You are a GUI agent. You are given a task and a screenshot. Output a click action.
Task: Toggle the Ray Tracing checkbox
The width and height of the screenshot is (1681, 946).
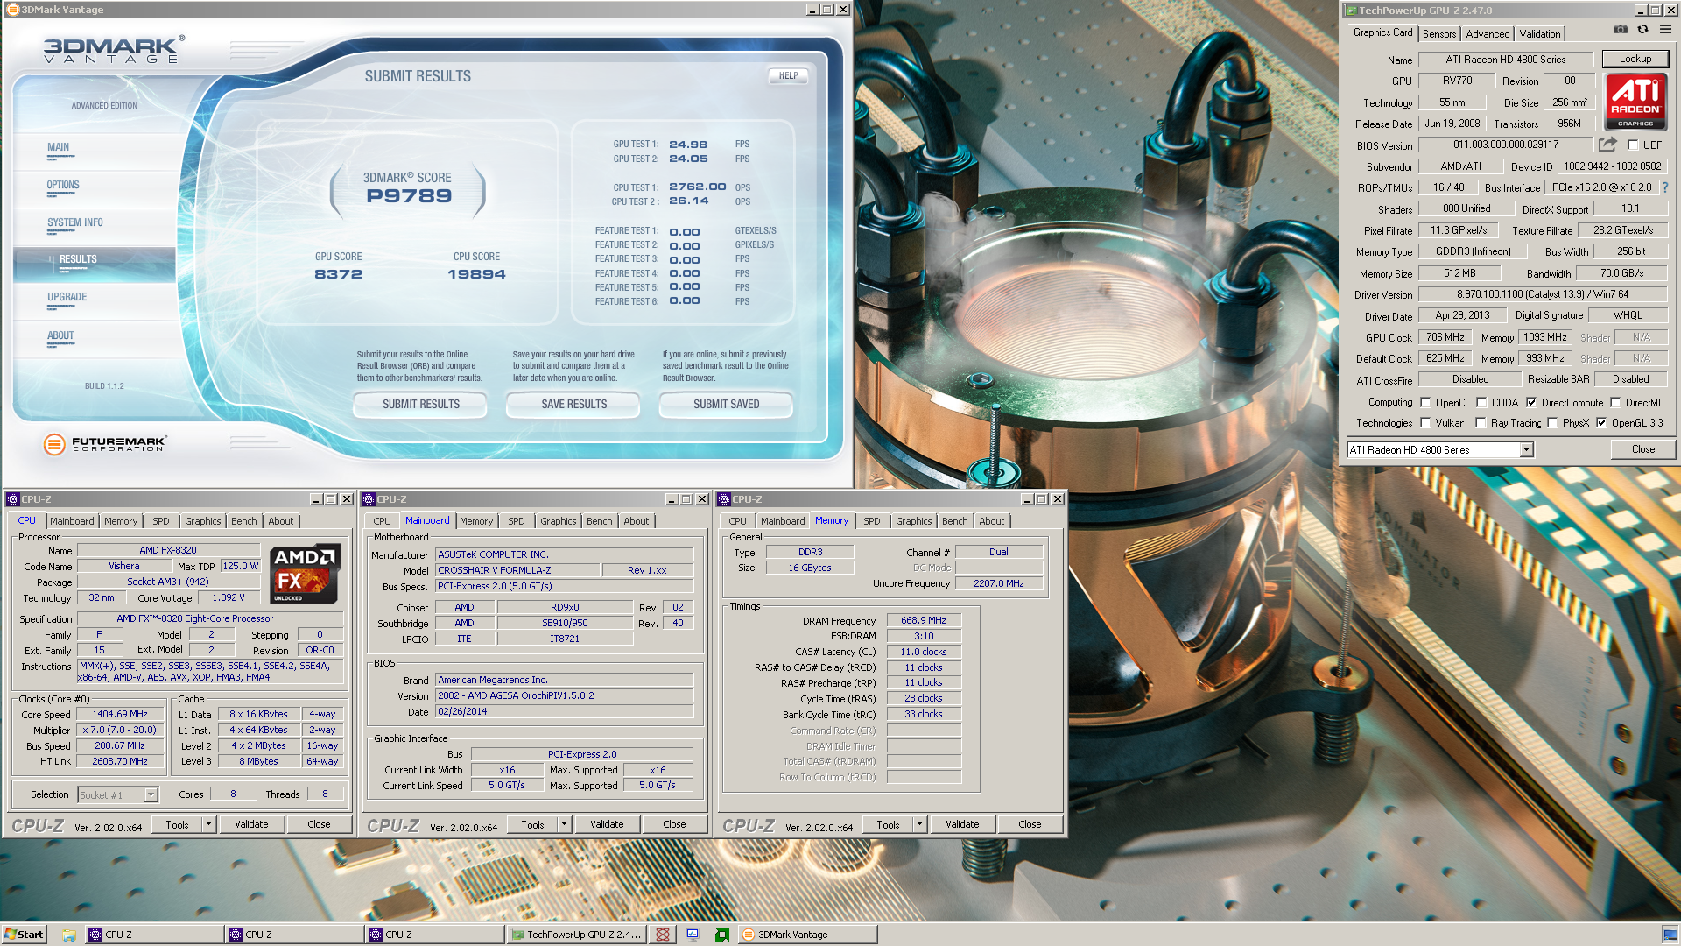pyautogui.click(x=1481, y=423)
